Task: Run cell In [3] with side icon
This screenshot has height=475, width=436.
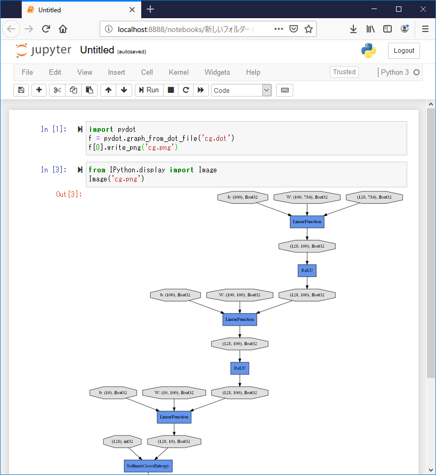Action: (x=80, y=170)
